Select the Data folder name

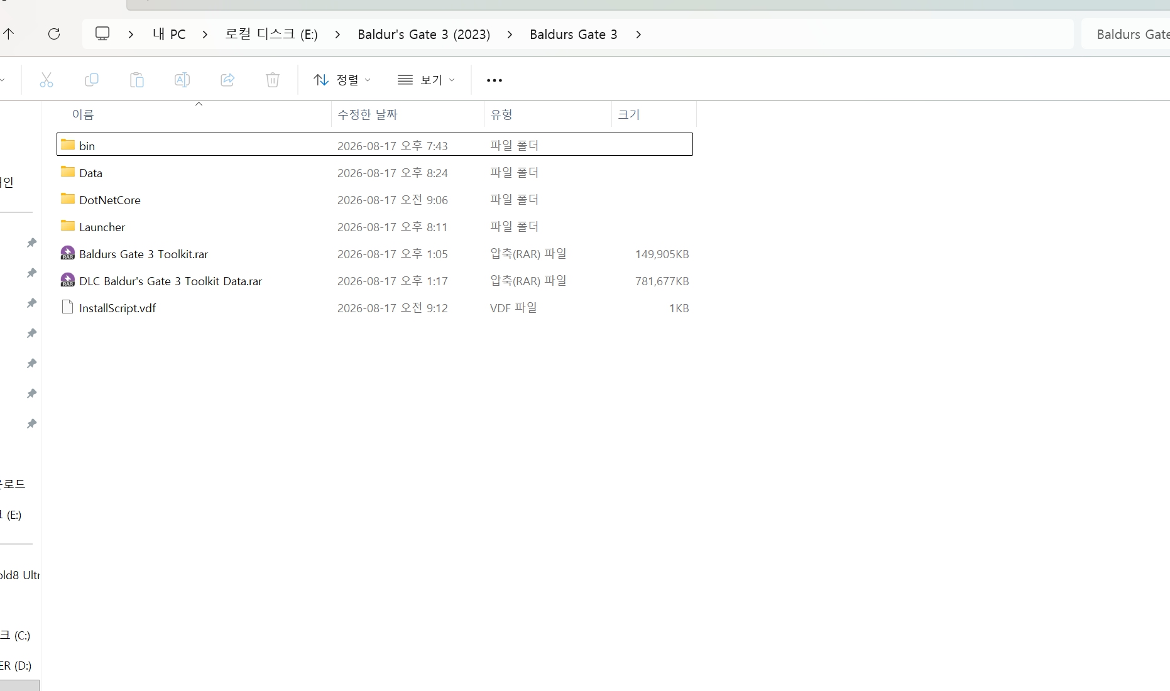pos(91,173)
